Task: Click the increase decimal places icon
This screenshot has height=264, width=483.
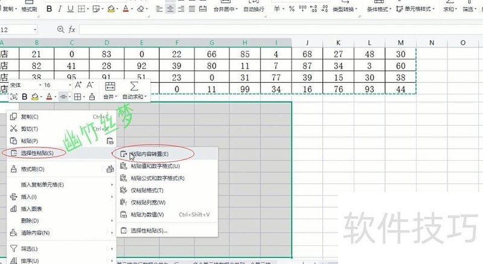Action: [313, 9]
